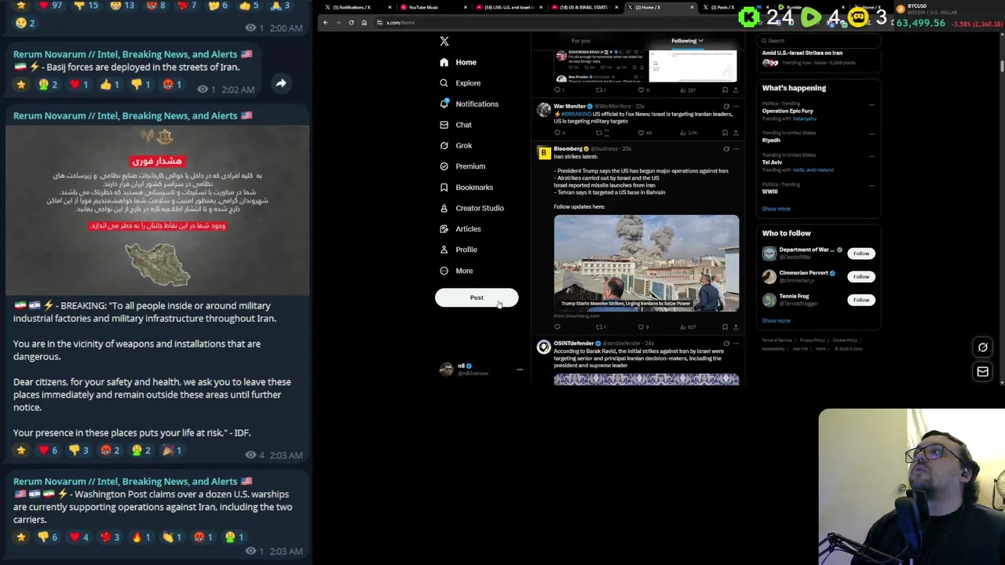Toggle heart reaction on Basij forces message
The image size is (1005, 565).
coord(79,84)
